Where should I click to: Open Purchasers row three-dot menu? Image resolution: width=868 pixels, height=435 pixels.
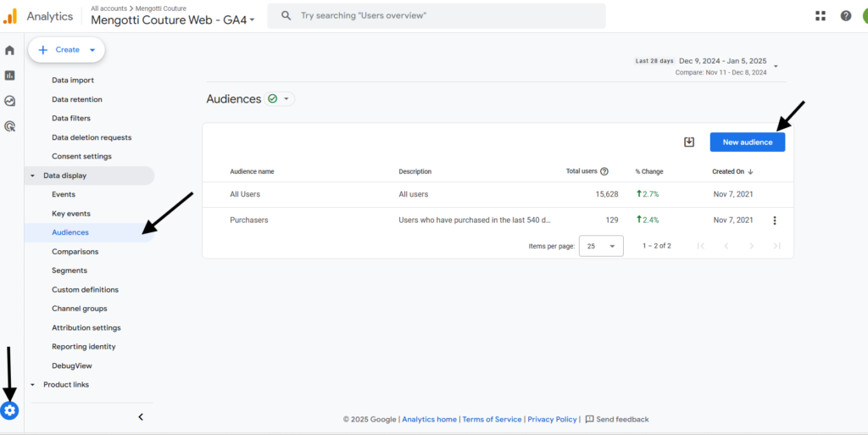[775, 220]
